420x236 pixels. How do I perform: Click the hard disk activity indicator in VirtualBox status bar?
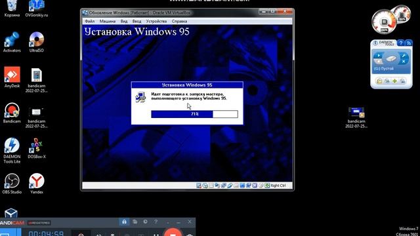(x=198, y=186)
